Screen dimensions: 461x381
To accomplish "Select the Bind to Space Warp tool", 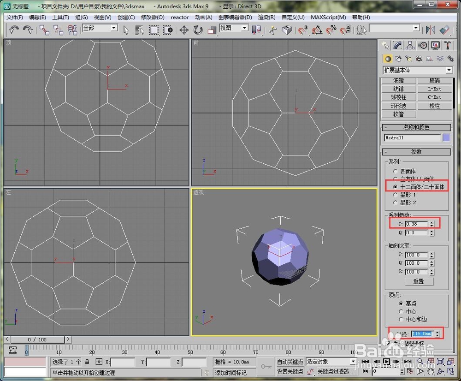I will (72, 30).
